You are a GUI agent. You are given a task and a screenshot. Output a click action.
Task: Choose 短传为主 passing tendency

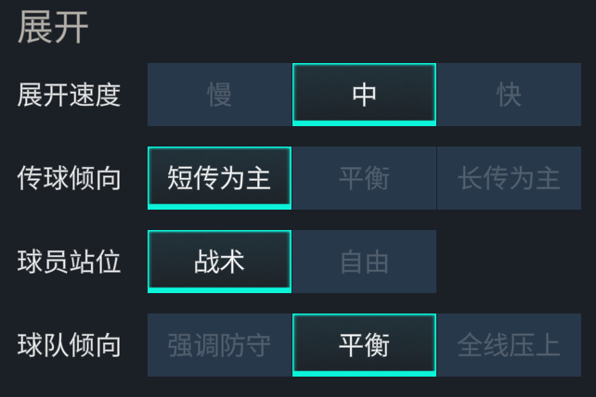point(219,178)
